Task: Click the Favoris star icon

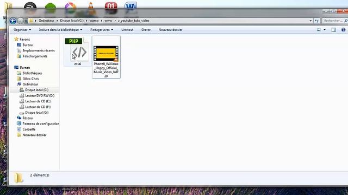Action: point(16,39)
